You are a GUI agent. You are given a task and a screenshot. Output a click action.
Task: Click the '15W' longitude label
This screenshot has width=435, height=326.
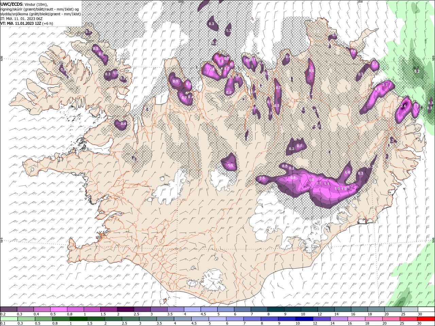click(360, 2)
